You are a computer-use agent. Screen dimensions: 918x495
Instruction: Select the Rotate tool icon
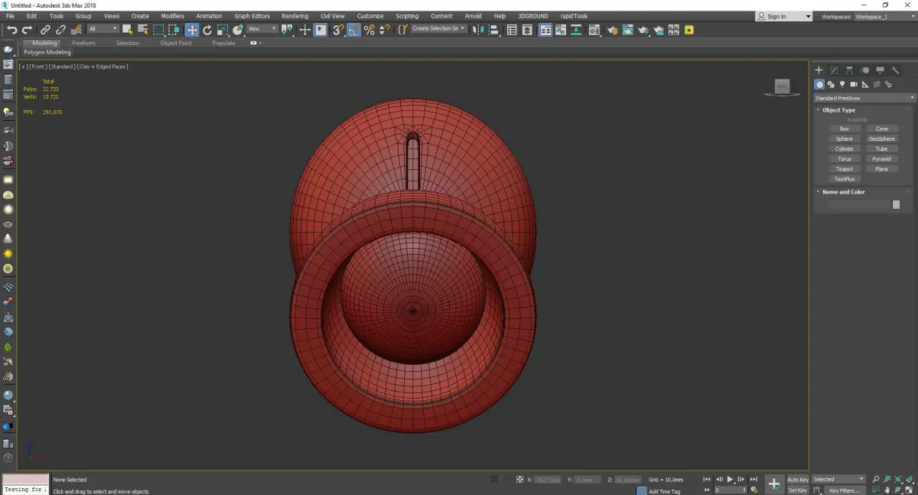point(207,30)
